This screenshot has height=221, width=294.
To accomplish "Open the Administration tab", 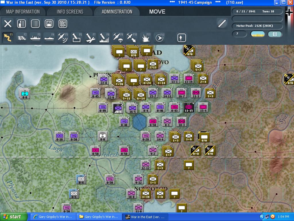I will 117,12.
